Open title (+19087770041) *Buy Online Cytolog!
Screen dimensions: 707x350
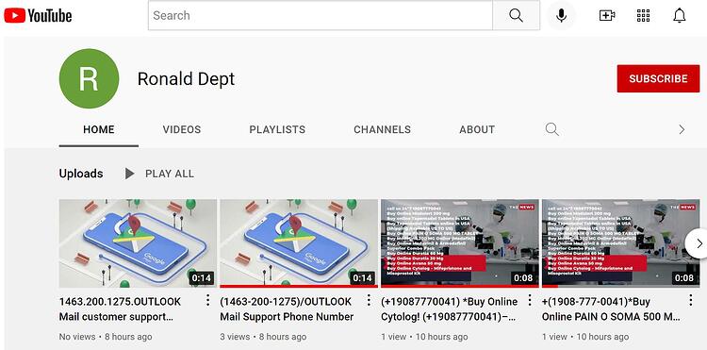click(x=449, y=308)
